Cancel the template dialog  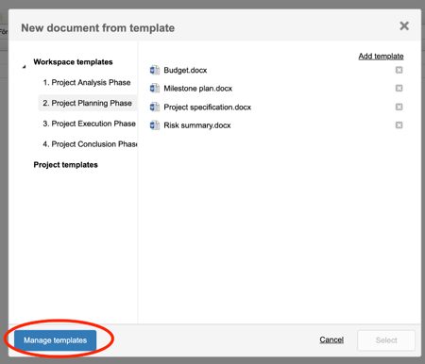(x=331, y=339)
